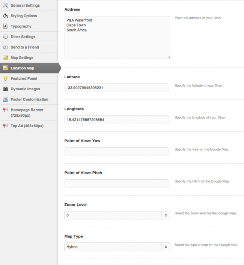Viewport: 244px width, 265px height.
Task: Click the Typography letter icon
Action: click(x=5, y=26)
